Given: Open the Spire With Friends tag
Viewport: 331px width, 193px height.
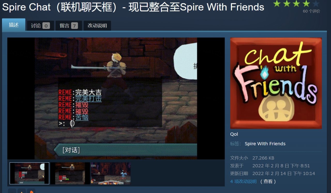Looking at the screenshot, I should pos(265,144).
